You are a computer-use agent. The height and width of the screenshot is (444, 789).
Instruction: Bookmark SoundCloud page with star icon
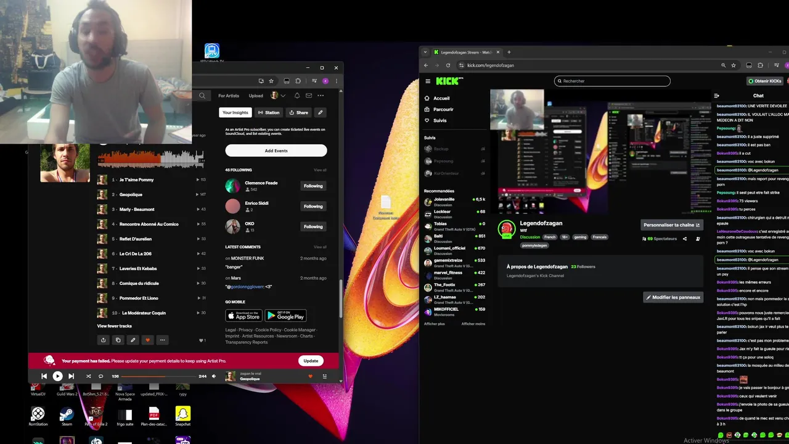coord(271,81)
